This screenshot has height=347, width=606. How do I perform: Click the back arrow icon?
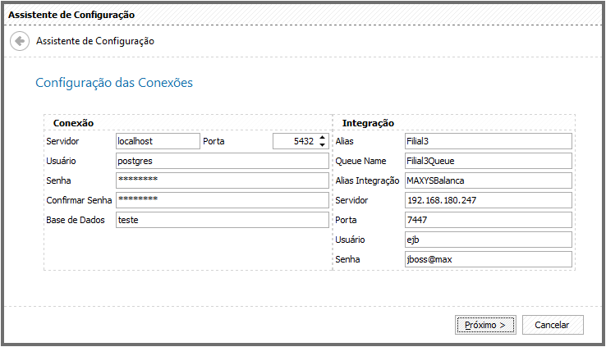point(20,41)
